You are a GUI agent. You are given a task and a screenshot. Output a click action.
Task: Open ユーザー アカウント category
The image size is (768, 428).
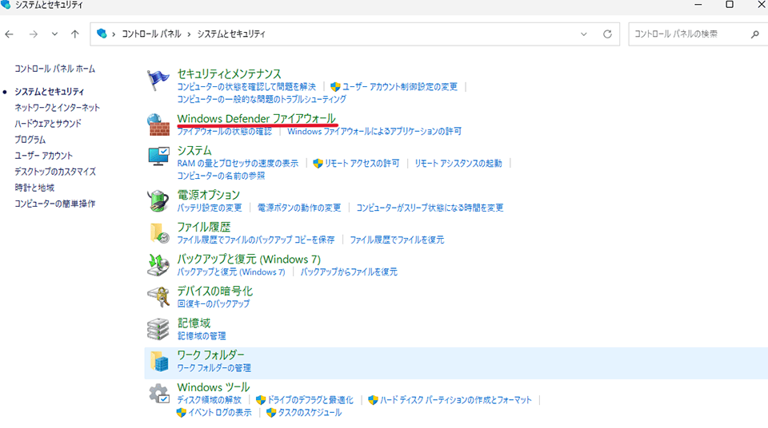pos(43,156)
